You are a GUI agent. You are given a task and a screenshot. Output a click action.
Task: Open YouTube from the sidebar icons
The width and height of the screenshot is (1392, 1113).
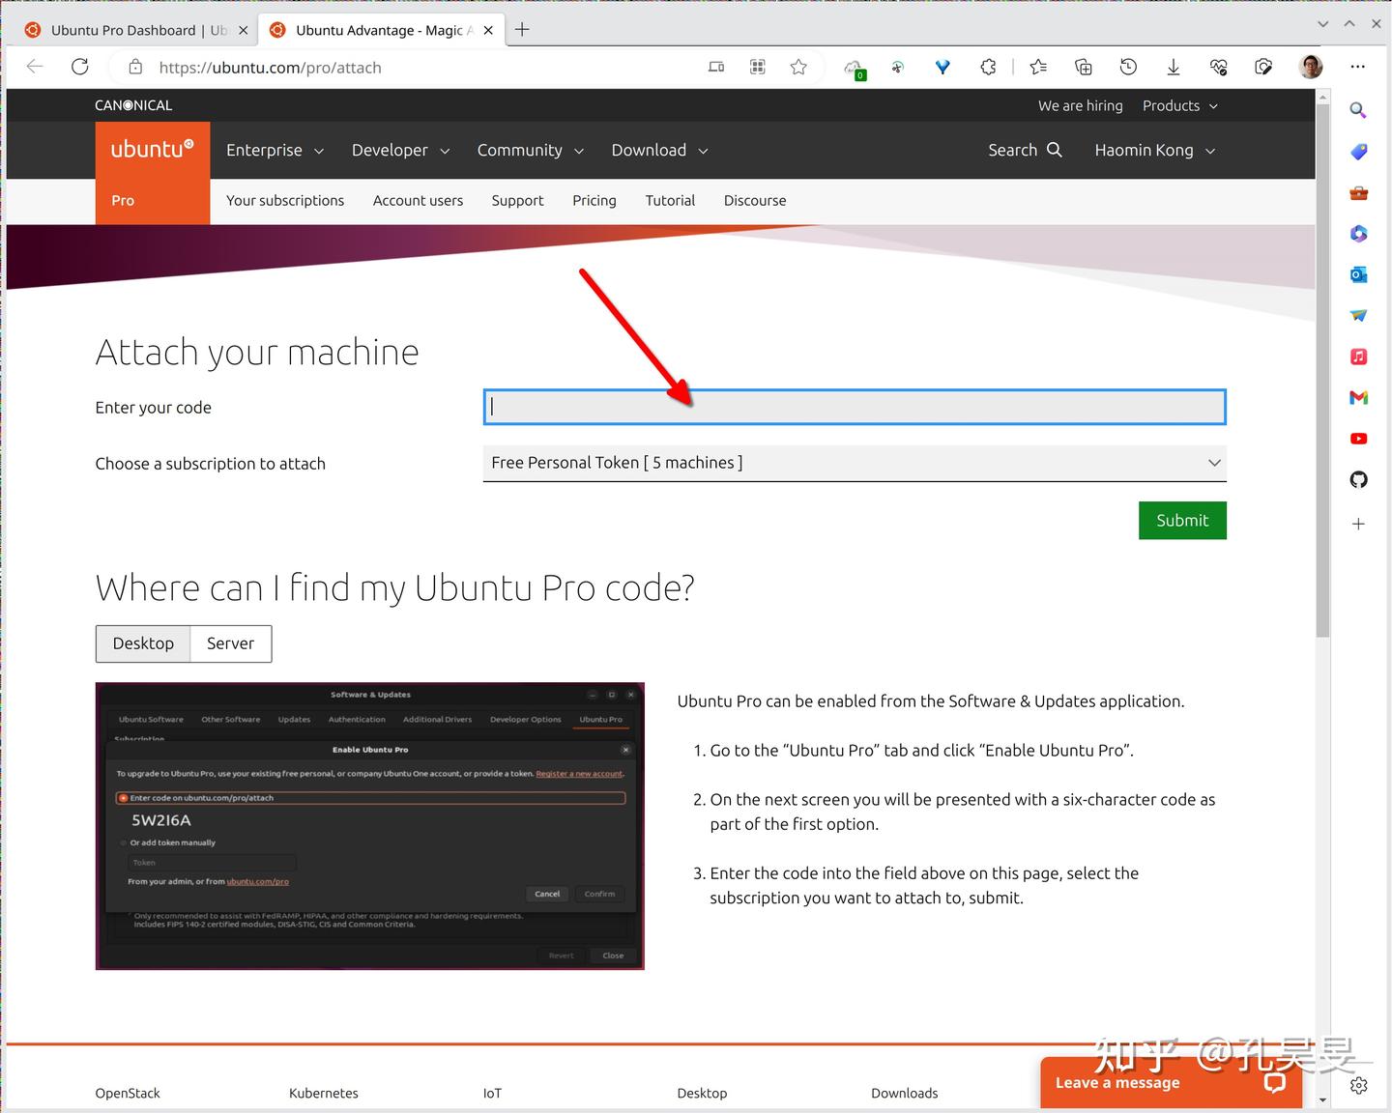tap(1358, 438)
